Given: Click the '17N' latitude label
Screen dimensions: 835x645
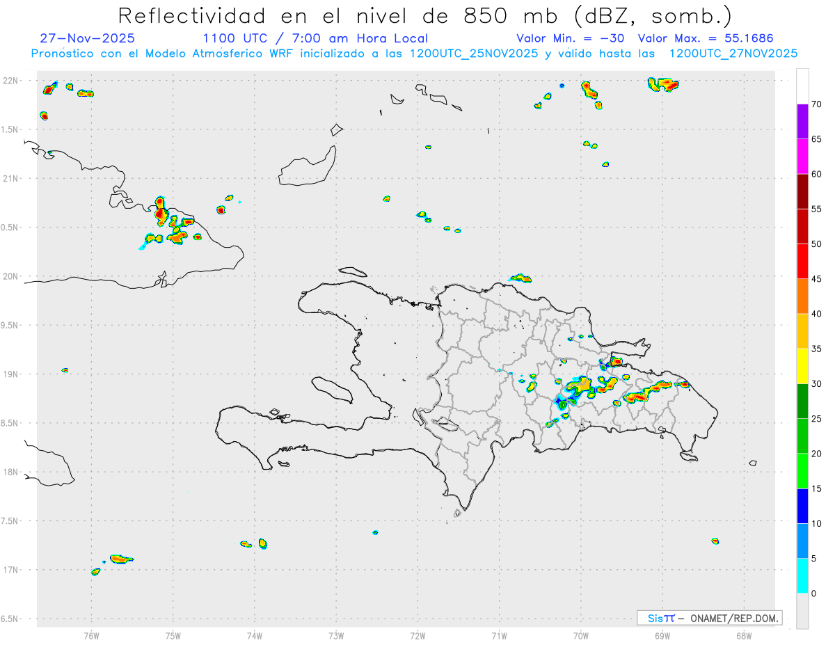Looking at the screenshot, I should click(10, 570).
